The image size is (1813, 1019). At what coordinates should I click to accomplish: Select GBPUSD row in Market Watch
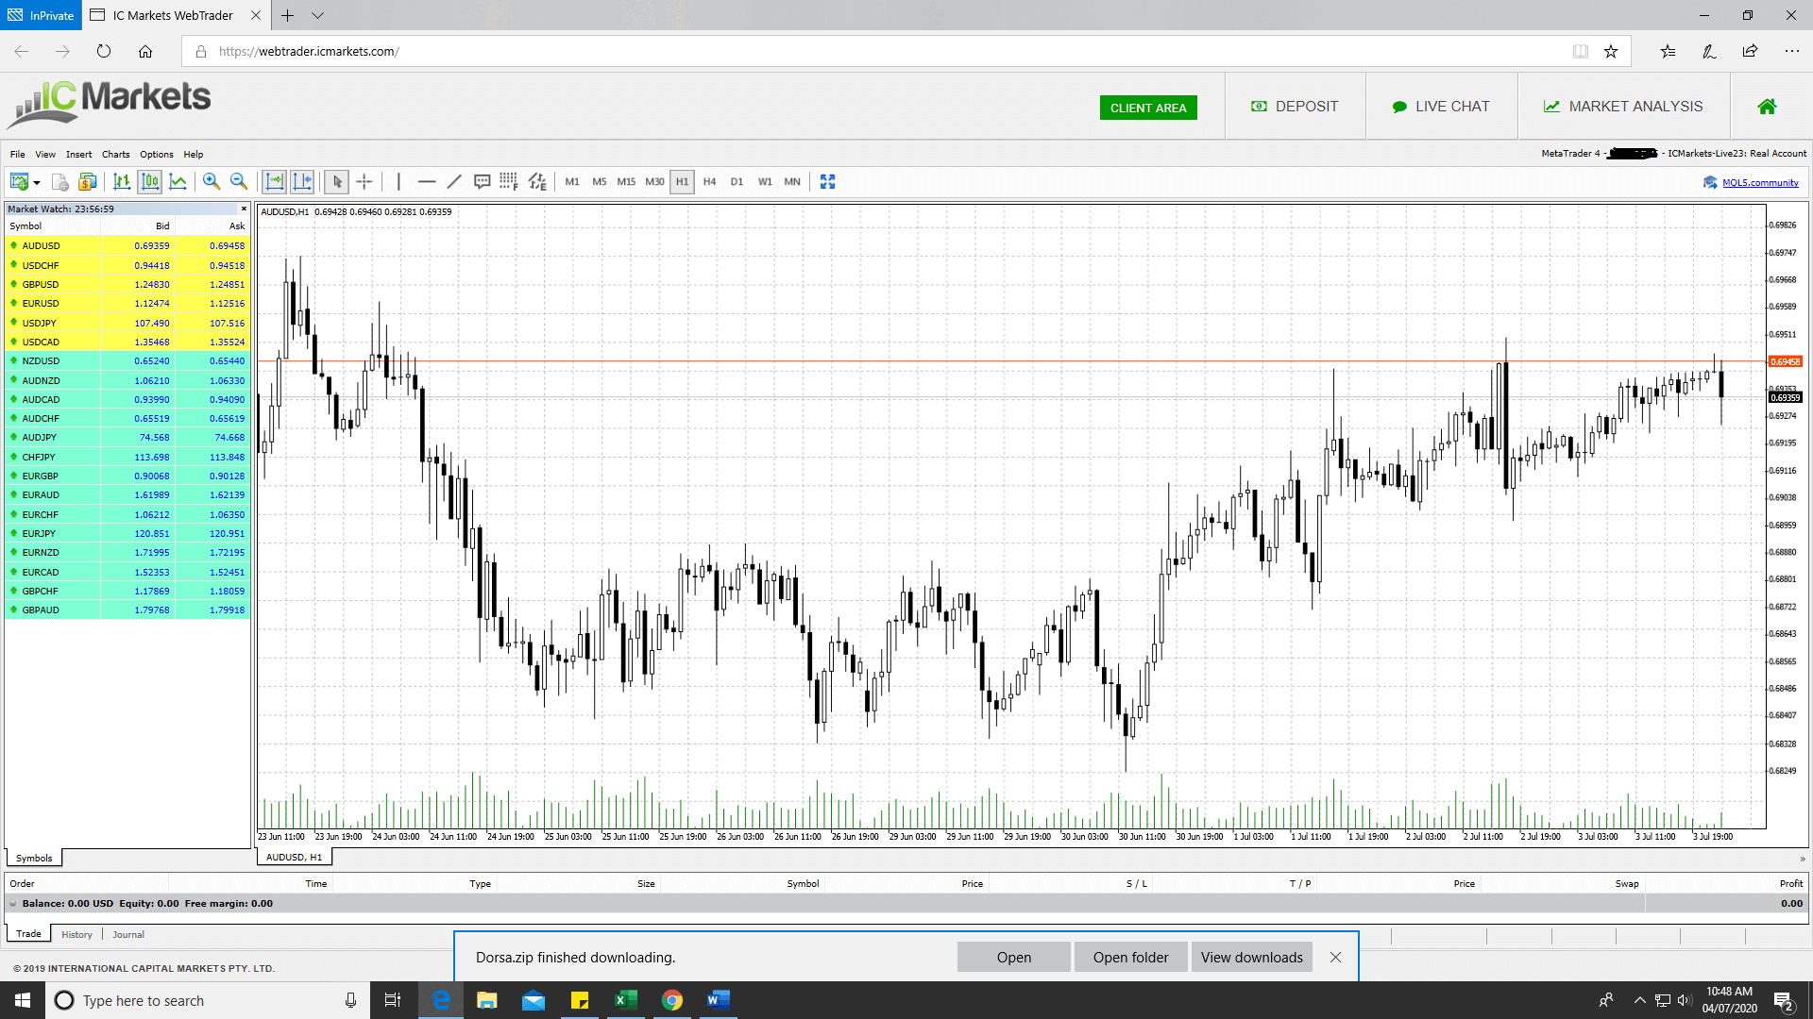[127, 284]
